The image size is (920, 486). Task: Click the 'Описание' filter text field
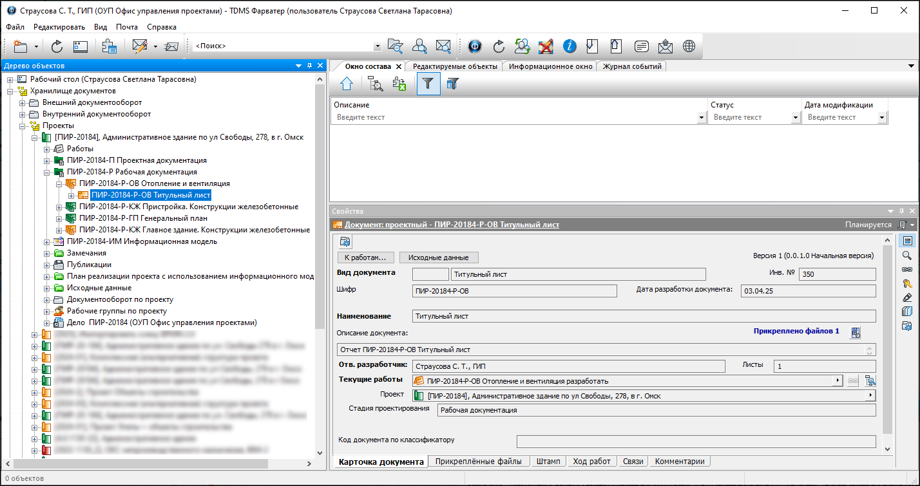[x=515, y=118]
